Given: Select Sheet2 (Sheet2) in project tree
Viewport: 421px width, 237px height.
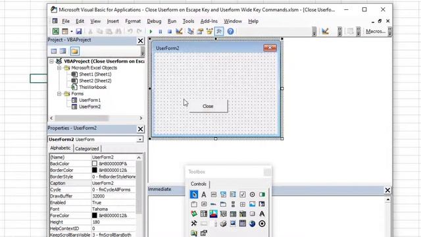Looking at the screenshot, I should pos(95,80).
